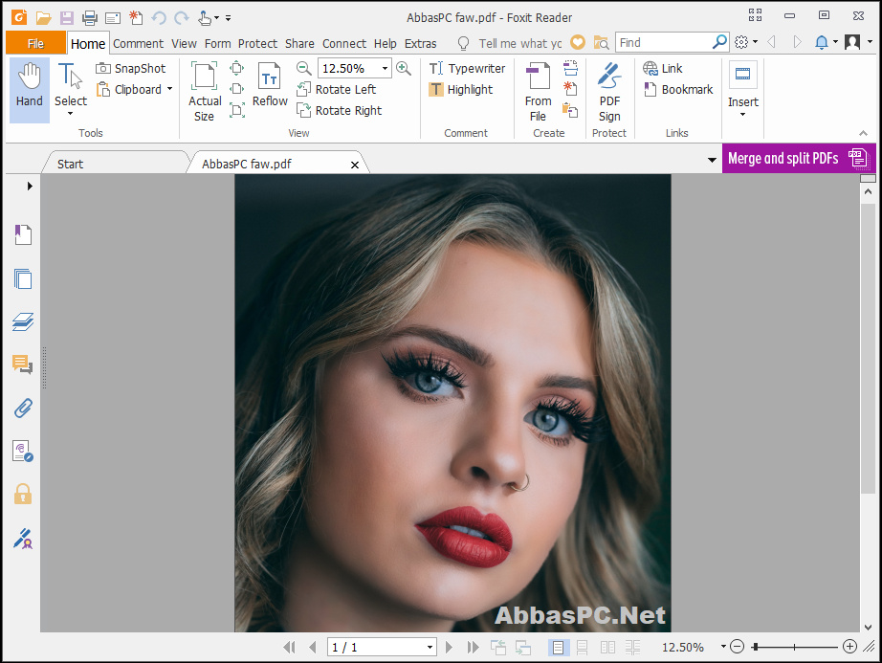Image resolution: width=882 pixels, height=663 pixels.
Task: Open the Bookmarks side panel
Action: tap(23, 234)
